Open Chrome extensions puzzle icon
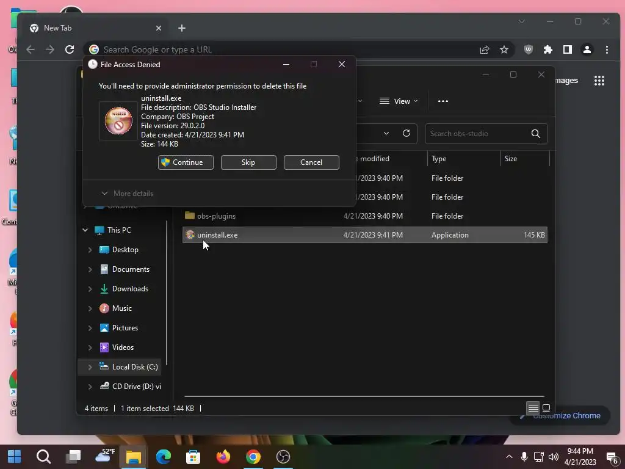 (548, 49)
